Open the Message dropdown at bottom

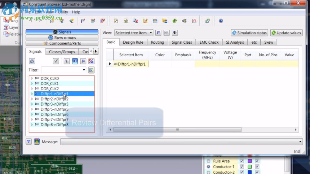tap(300, 142)
